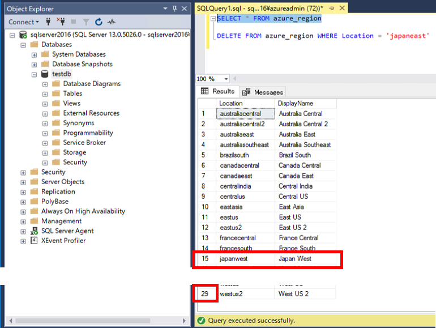The height and width of the screenshot is (328, 436).
Task: Select the SQL Server Agent icon
Action: [x=34, y=231]
